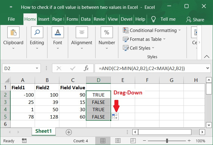
Task: Click the Share person icon
Action: click(x=189, y=19)
